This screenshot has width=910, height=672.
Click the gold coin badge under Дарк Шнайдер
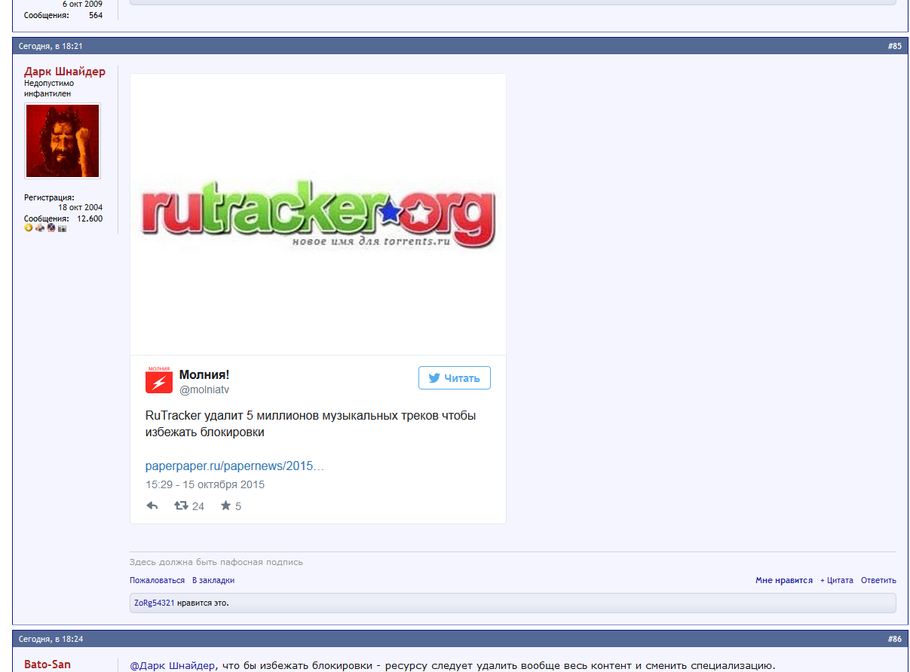click(29, 228)
